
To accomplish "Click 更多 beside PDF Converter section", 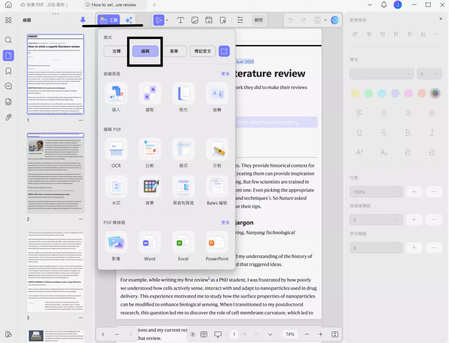I will pos(225,222).
